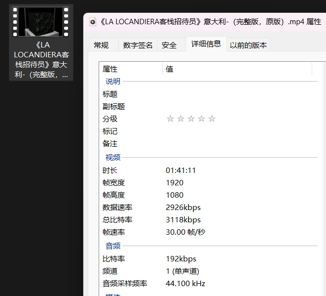Click the video file name label on desktop
This screenshot has height=296, width=326.
[41, 60]
